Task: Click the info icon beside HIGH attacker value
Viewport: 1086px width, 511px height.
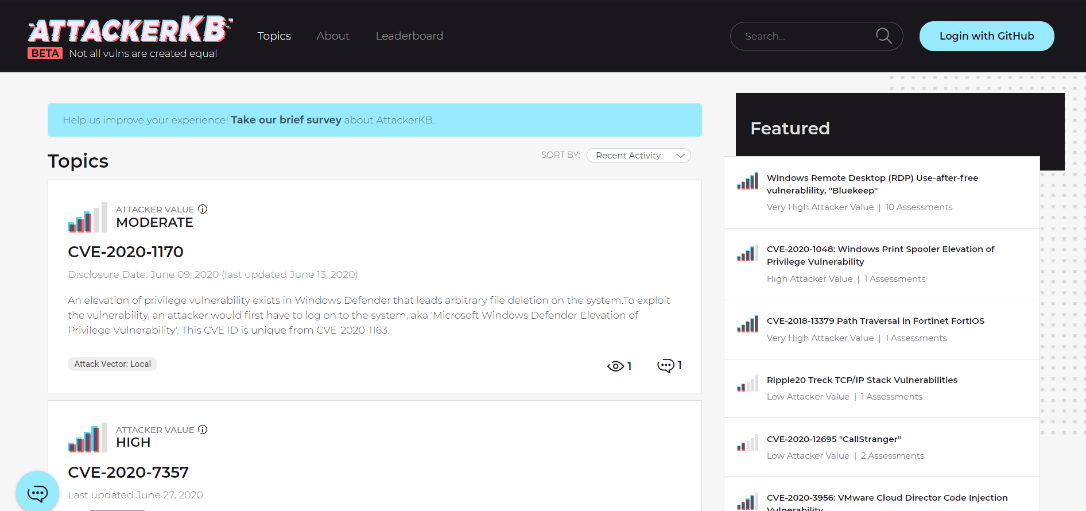Action: coord(203,429)
